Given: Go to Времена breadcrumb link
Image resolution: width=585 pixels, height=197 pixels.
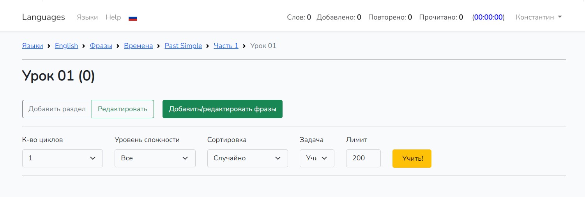Looking at the screenshot, I should pyautogui.click(x=138, y=46).
